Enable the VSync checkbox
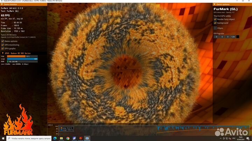 pos(215,28)
